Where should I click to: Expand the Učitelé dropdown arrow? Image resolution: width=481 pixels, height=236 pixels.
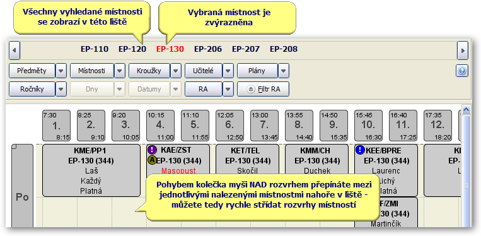tap(228, 71)
